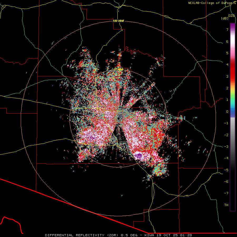The height and width of the screenshot is (237, 237).
Task: Click the 50 NMI range ring label
Action: point(118,70)
